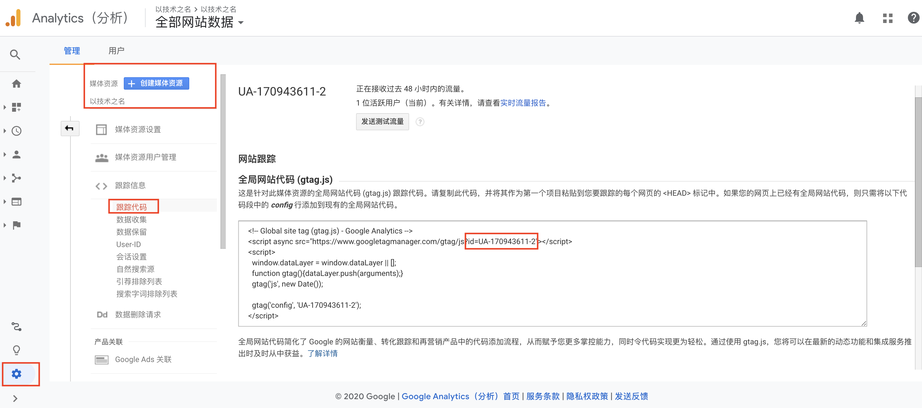Click the search magnifier in sidebar
922x408 pixels.
point(15,55)
